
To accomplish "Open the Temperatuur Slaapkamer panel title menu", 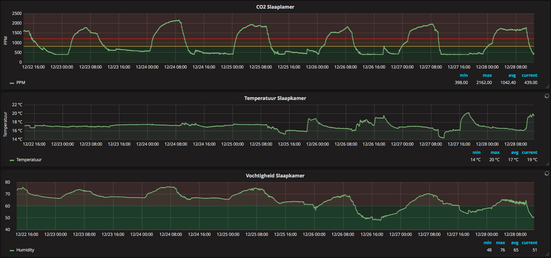I will point(275,98).
